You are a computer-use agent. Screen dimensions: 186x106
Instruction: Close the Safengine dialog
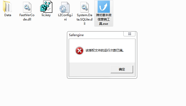(x=130, y=34)
